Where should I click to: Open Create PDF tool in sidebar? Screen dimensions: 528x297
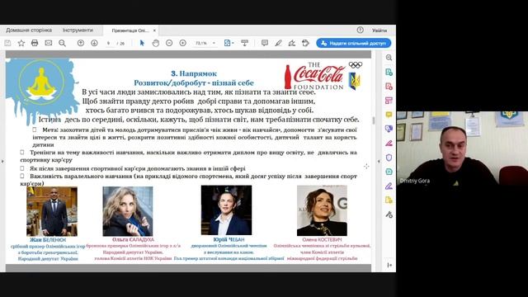389,86
